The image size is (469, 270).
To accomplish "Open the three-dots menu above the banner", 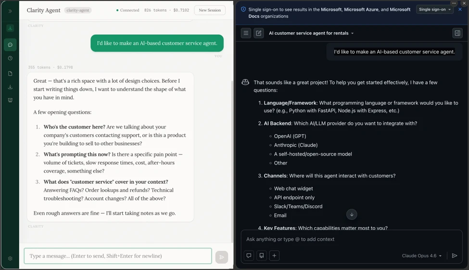I will pyautogui.click(x=454, y=3).
